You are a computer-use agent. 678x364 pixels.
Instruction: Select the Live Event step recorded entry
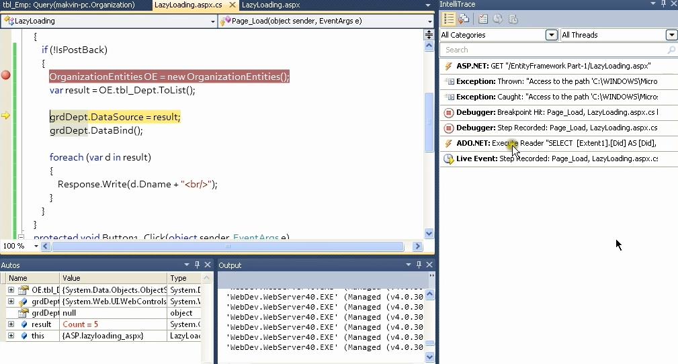point(558,158)
